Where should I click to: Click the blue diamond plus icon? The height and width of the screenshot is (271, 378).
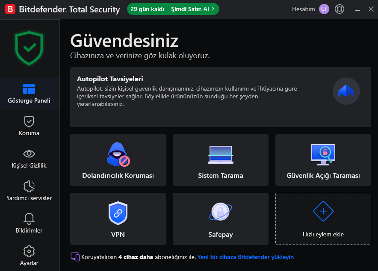click(x=323, y=211)
